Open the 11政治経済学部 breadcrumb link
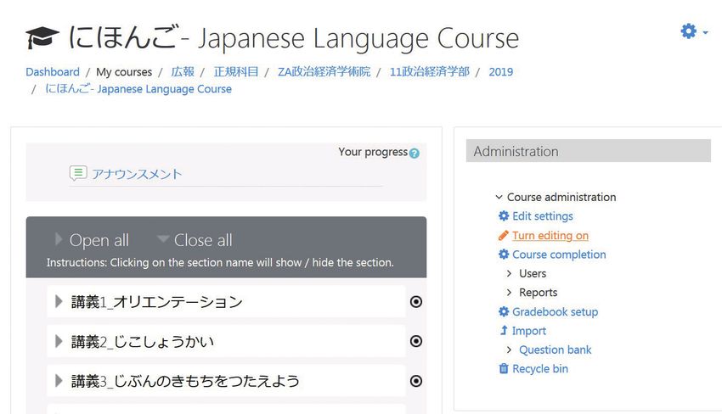722x414 pixels. [x=430, y=72]
